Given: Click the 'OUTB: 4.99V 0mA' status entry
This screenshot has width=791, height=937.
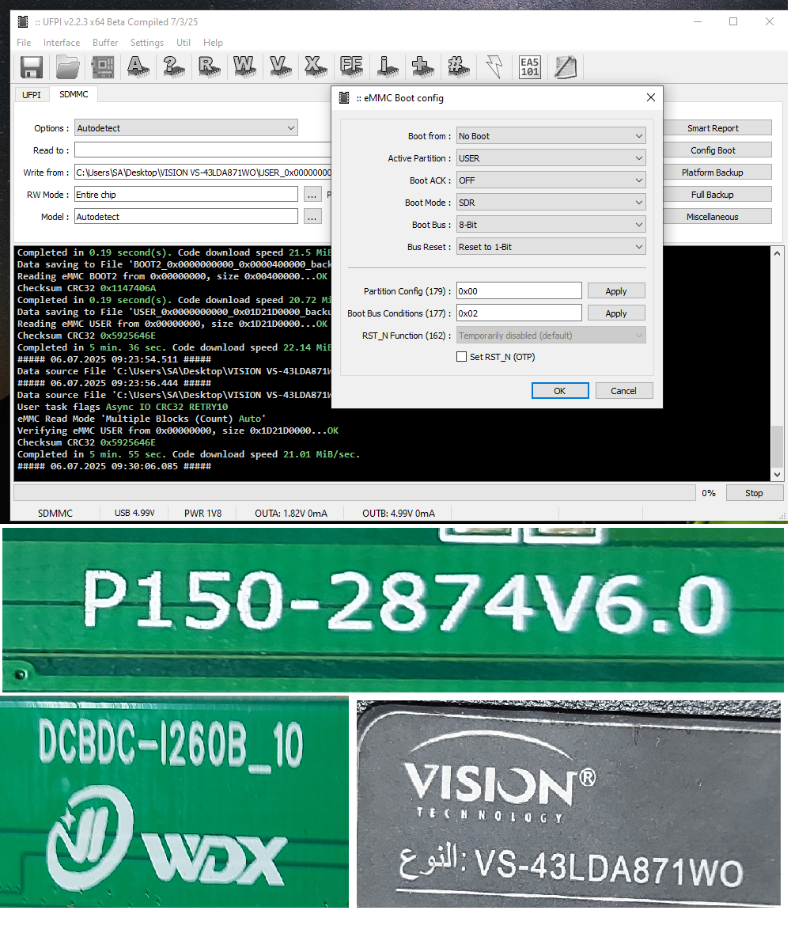Looking at the screenshot, I should 399,513.
